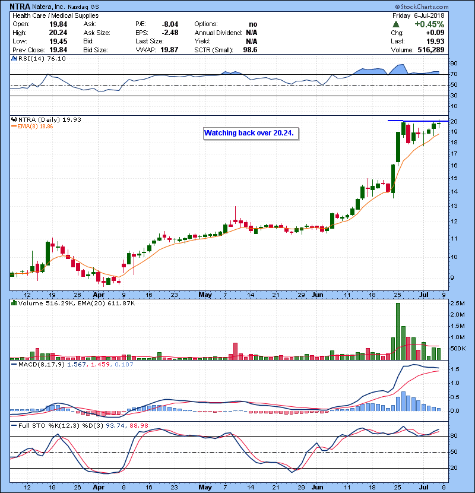Select the Prev Close value 19.84
Image resolution: width=475 pixels, height=493 pixels.
click(58, 50)
